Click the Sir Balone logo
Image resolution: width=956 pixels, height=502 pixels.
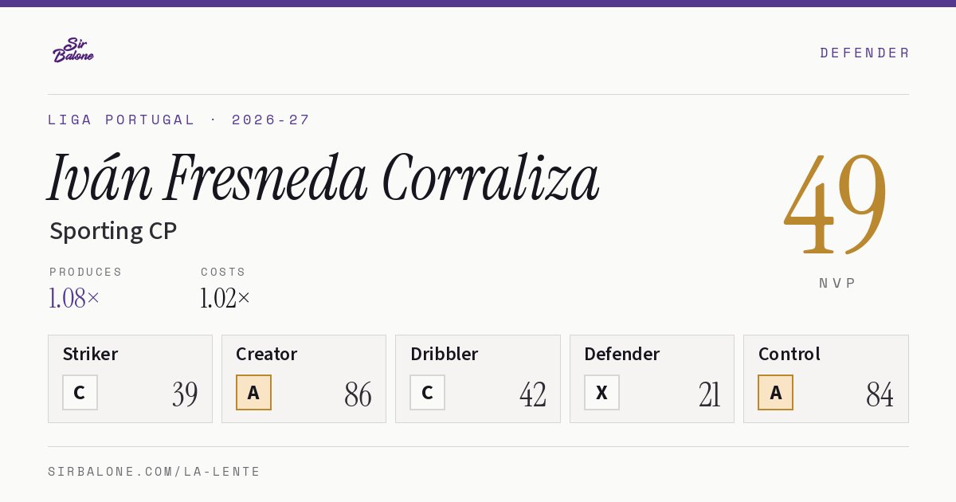pyautogui.click(x=73, y=50)
